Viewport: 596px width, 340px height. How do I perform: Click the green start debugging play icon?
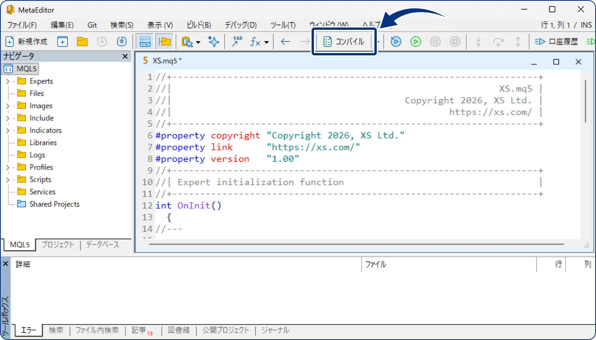416,41
